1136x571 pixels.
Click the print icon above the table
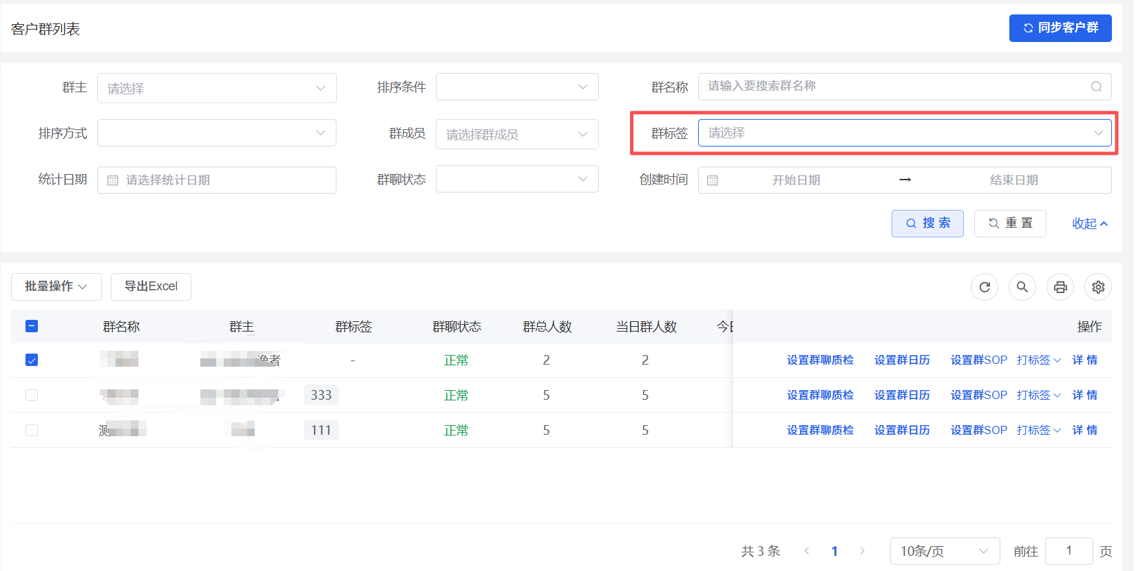[x=1060, y=287]
